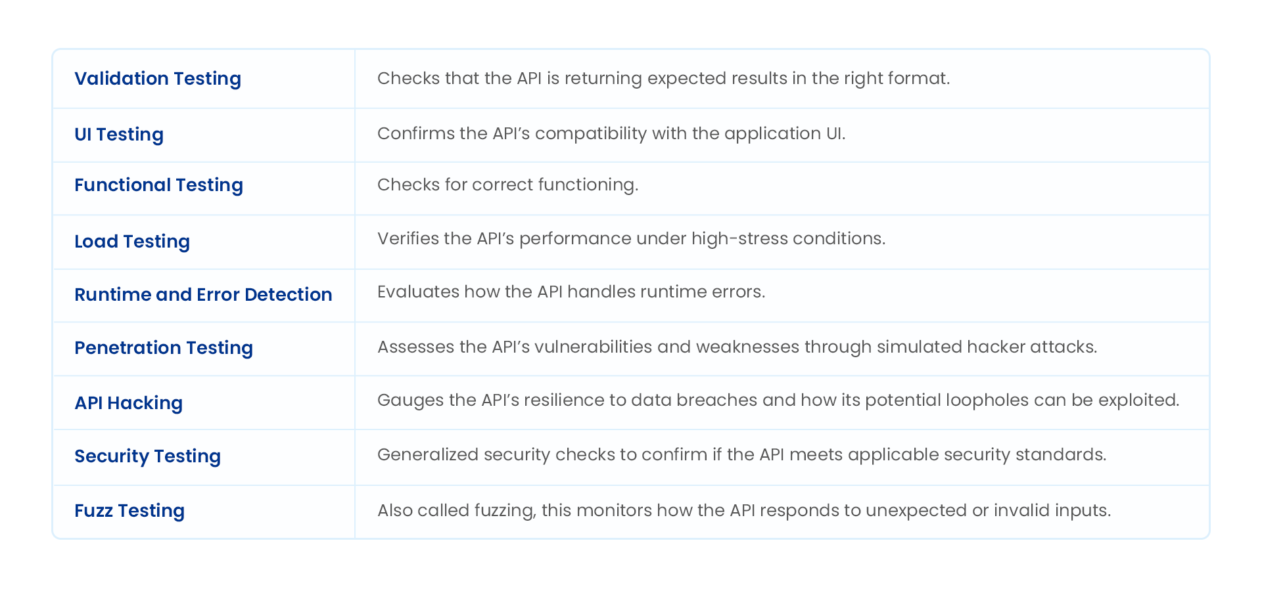The width and height of the screenshot is (1262, 591).
Task: Click the high-stress conditions description
Action: pos(631,238)
